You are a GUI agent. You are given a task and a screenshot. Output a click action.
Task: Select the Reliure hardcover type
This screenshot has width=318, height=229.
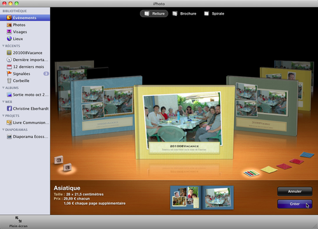[x=154, y=13]
